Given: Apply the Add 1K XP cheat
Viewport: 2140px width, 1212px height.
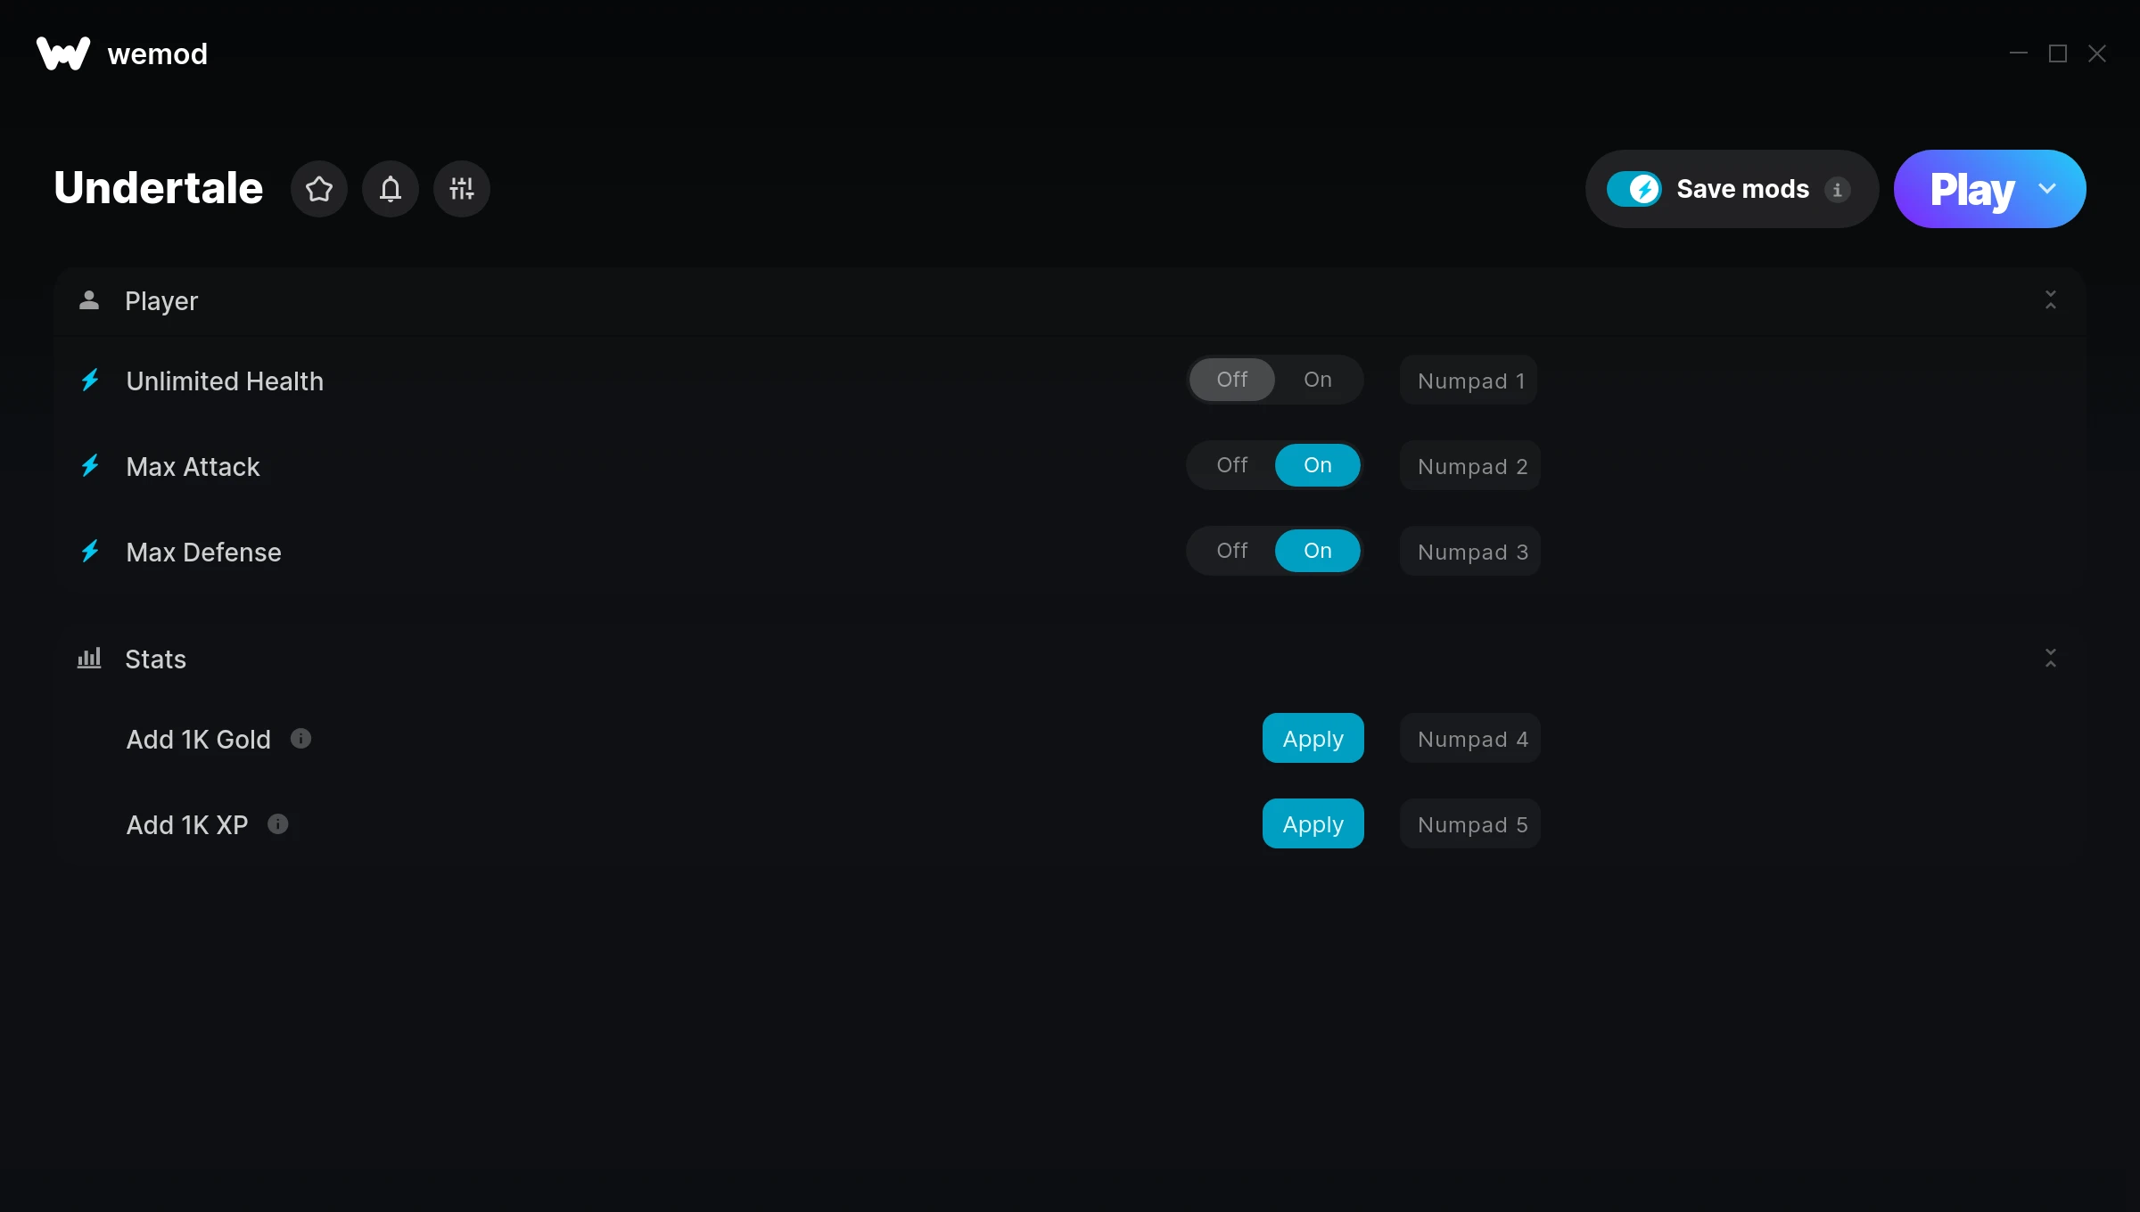Looking at the screenshot, I should 1313,824.
